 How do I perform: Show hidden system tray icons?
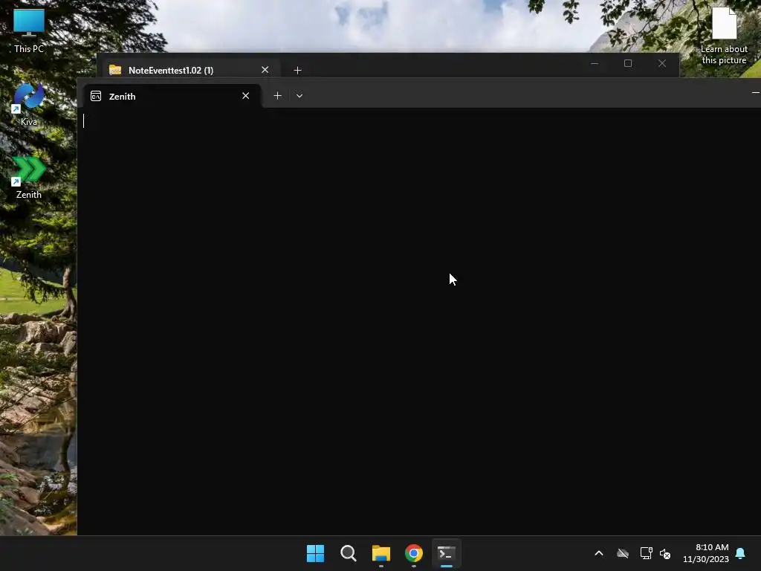(599, 553)
